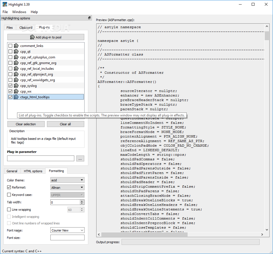Viewport: 273px width, 254px height.
Task: Open the Color theme dropdown
Action: point(67,180)
